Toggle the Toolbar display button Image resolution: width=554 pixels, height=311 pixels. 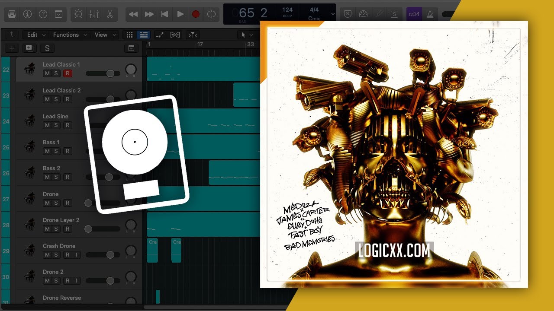tap(59, 14)
